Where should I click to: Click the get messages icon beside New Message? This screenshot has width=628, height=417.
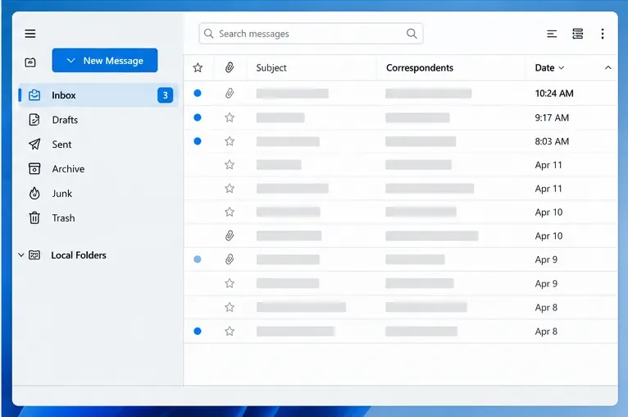(x=30, y=62)
